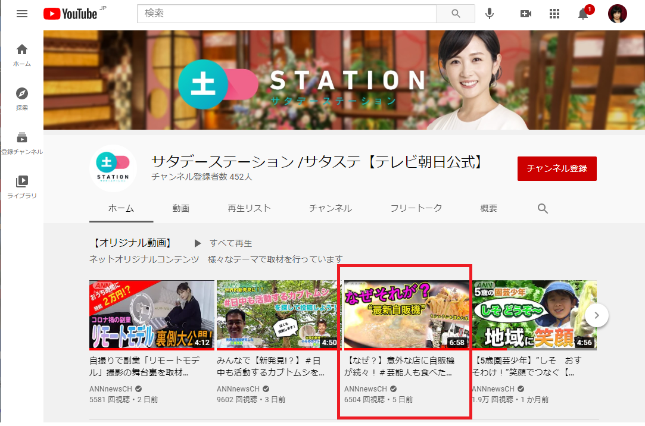
Task: Switch to the チャンネル tab
Action: coord(331,209)
